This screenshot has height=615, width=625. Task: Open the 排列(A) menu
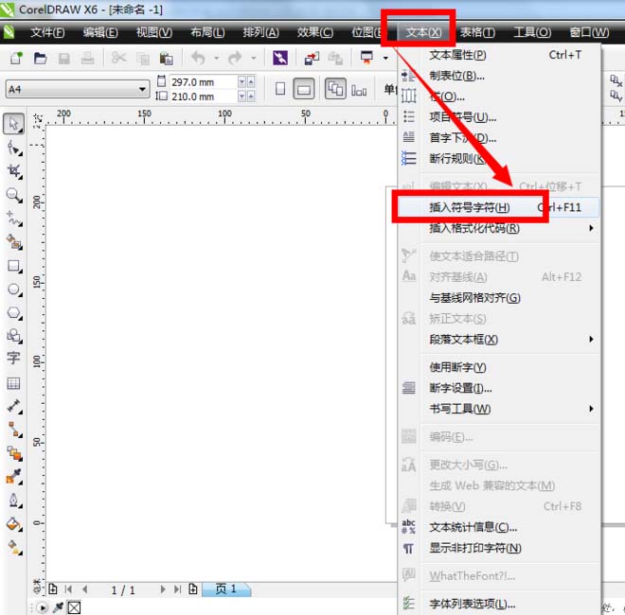tap(260, 32)
